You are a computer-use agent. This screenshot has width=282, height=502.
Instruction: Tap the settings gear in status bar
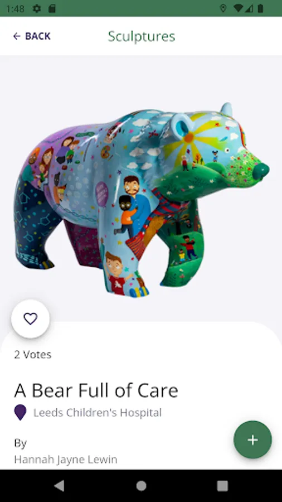[x=37, y=8]
